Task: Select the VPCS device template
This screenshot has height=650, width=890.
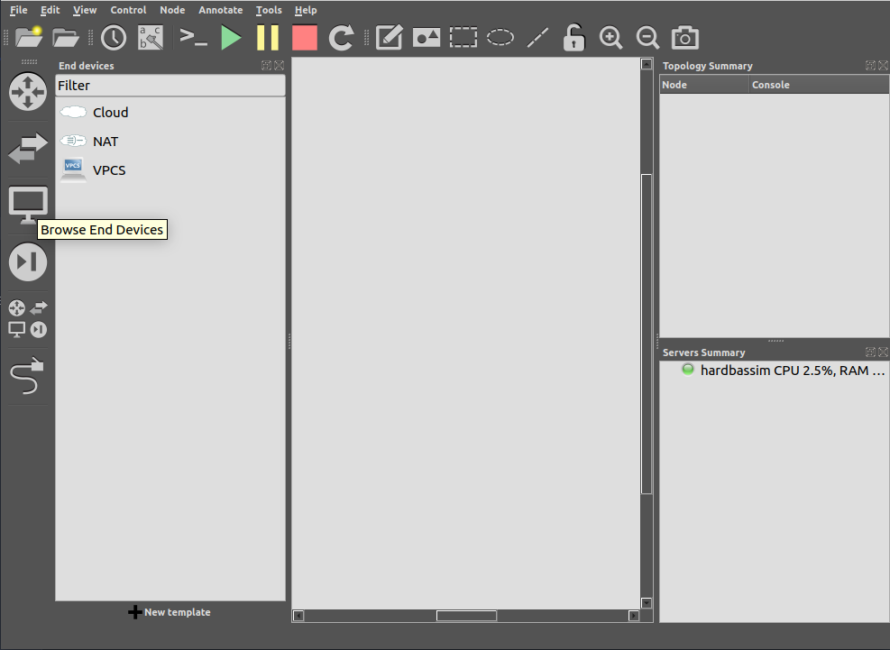Action: pos(108,169)
